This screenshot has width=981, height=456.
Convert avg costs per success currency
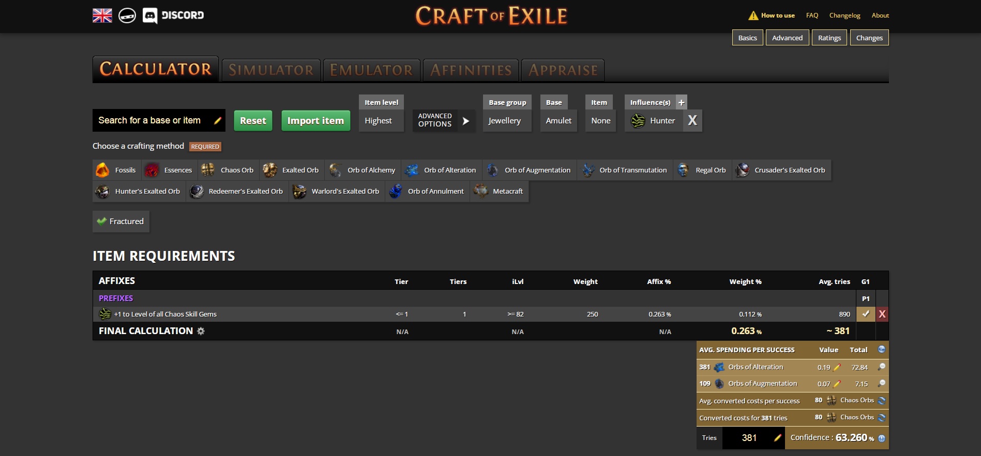point(882,400)
